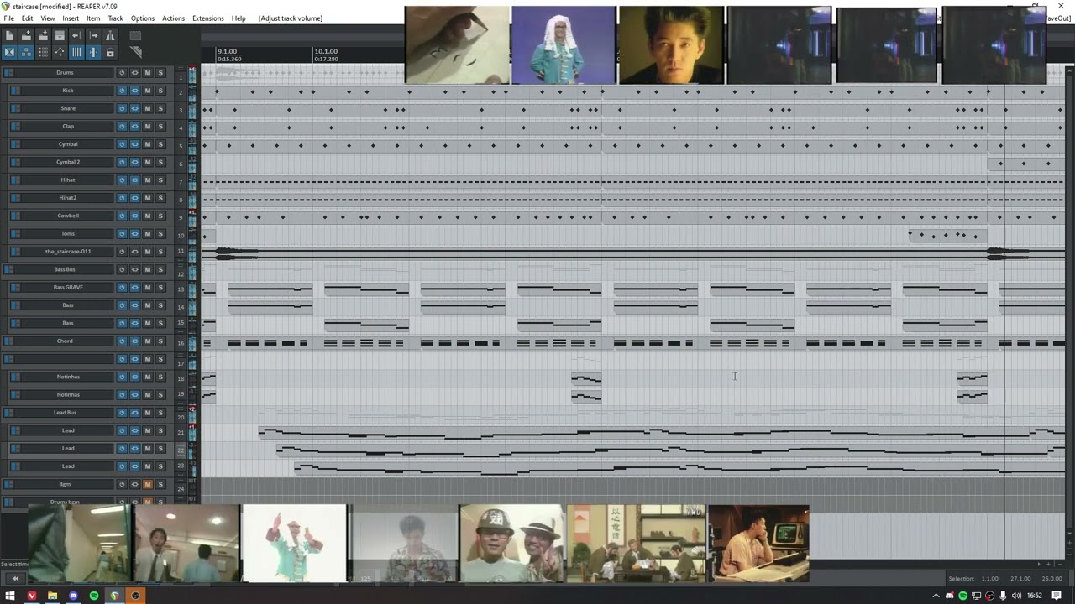Solo the Bass GRAVE track
Image resolution: width=1075 pixels, height=604 pixels.
pyautogui.click(x=160, y=288)
